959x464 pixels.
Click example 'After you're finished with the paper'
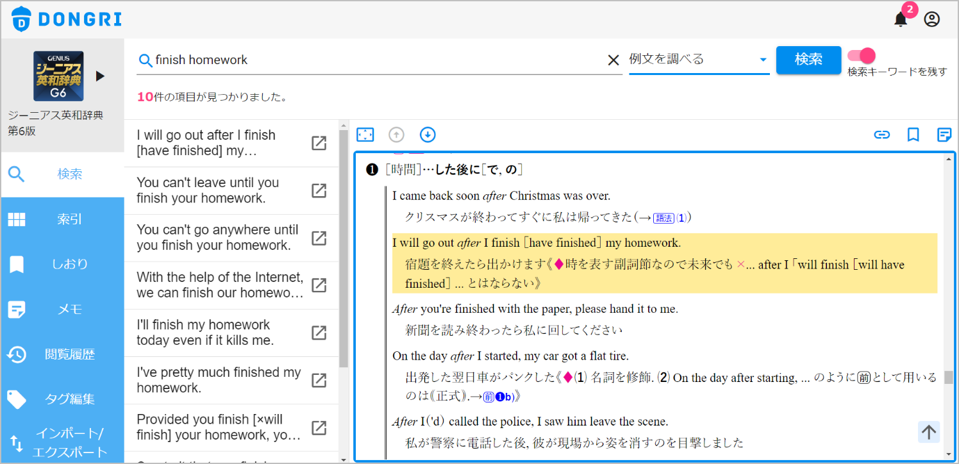click(x=535, y=309)
